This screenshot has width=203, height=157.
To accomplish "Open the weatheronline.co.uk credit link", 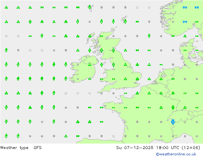I will (x=176, y=154).
